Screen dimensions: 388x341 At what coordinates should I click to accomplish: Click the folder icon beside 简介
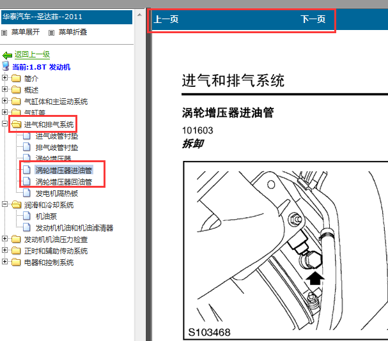click(x=16, y=78)
